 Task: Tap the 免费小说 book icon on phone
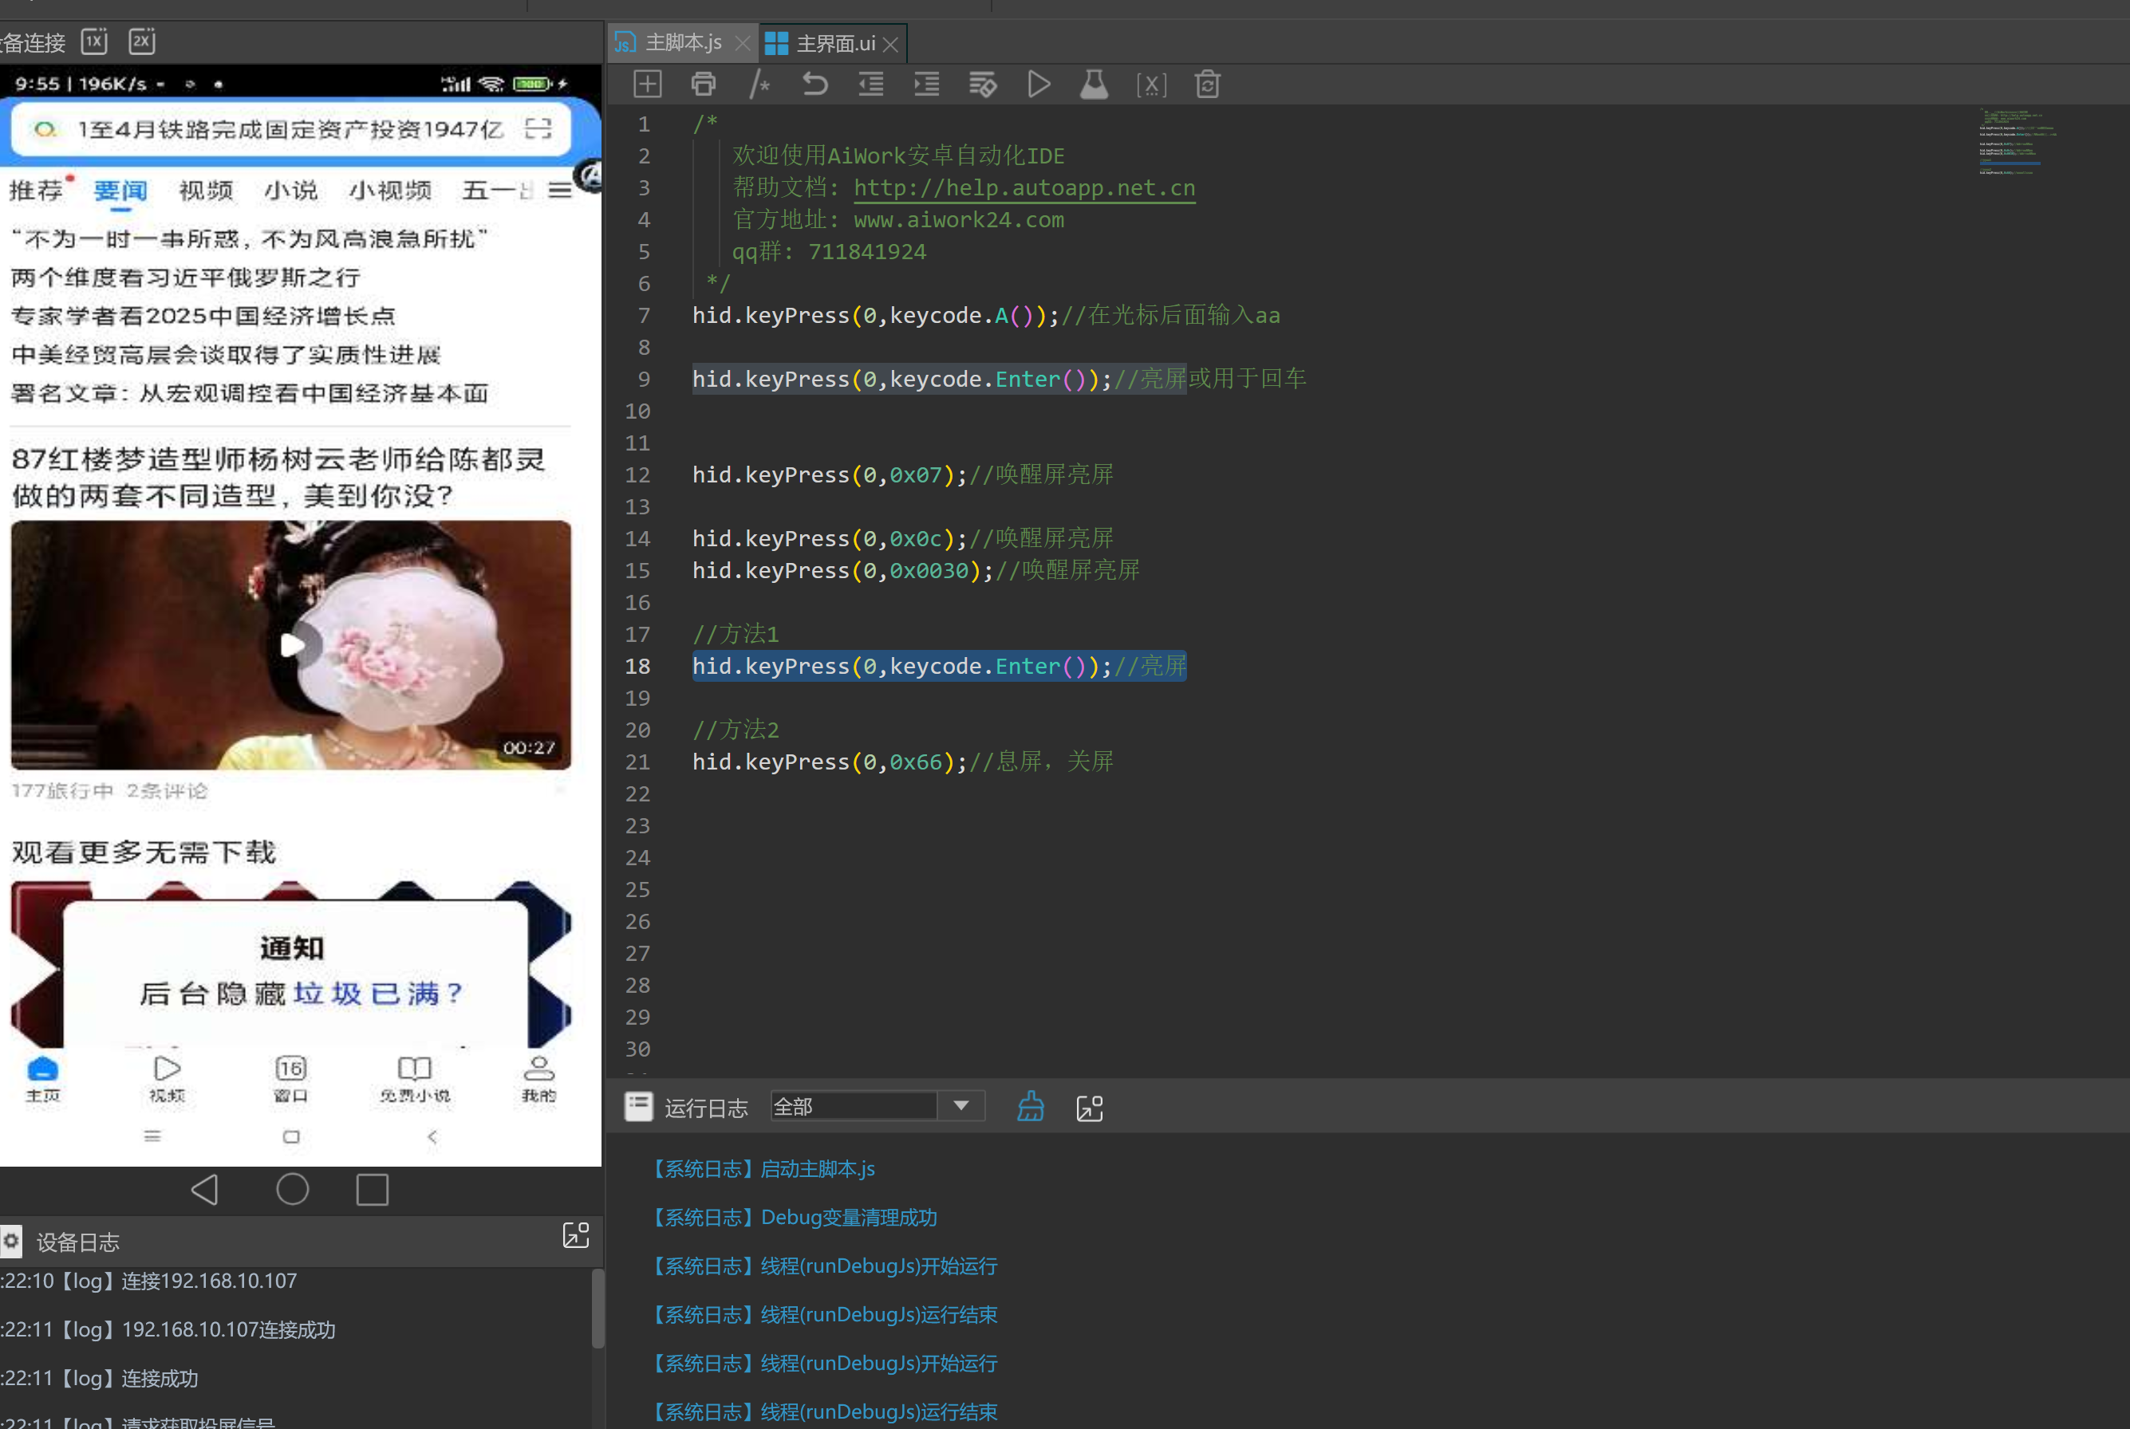coord(415,1079)
